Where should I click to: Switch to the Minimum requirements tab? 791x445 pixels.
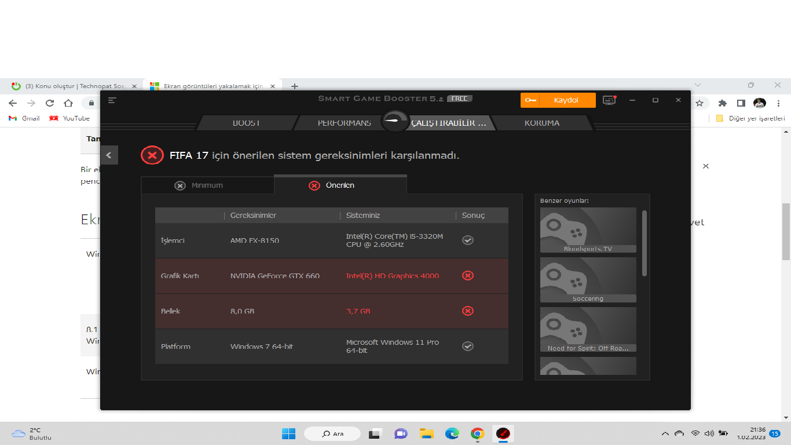[207, 185]
